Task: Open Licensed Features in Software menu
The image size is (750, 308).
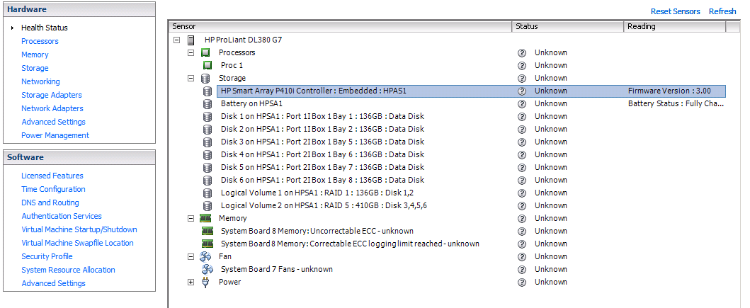Action: (x=52, y=176)
